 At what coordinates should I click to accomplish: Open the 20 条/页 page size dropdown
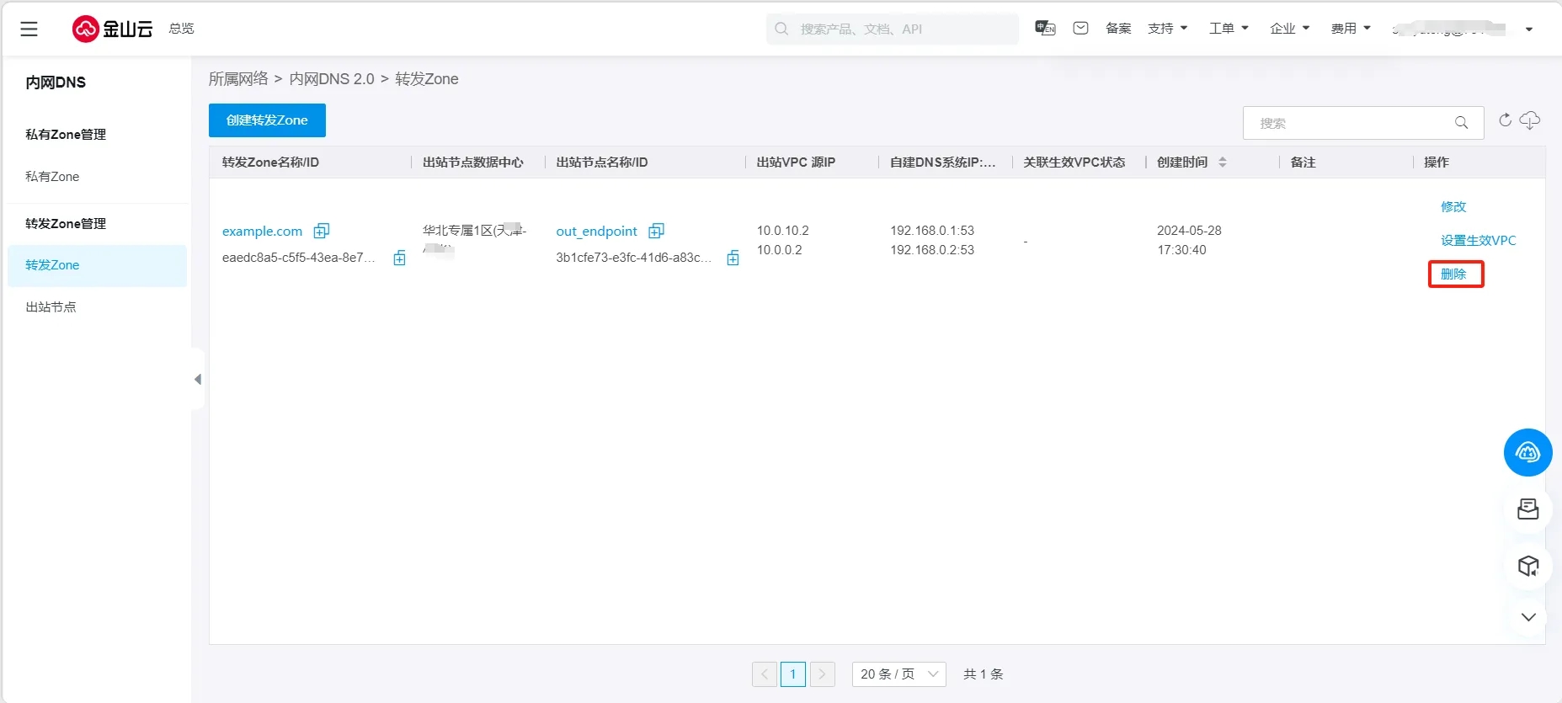pyautogui.click(x=898, y=674)
